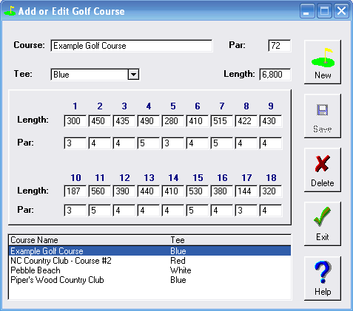Click the green checkmark Exit icon

(x=322, y=216)
